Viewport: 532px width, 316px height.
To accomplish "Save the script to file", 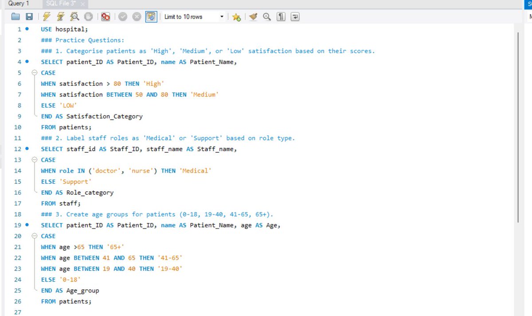I will [x=29, y=17].
